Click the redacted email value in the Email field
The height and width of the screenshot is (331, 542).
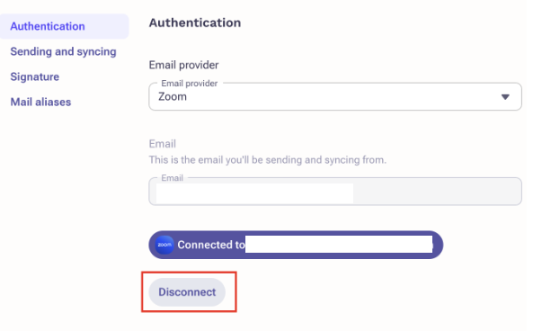click(254, 193)
